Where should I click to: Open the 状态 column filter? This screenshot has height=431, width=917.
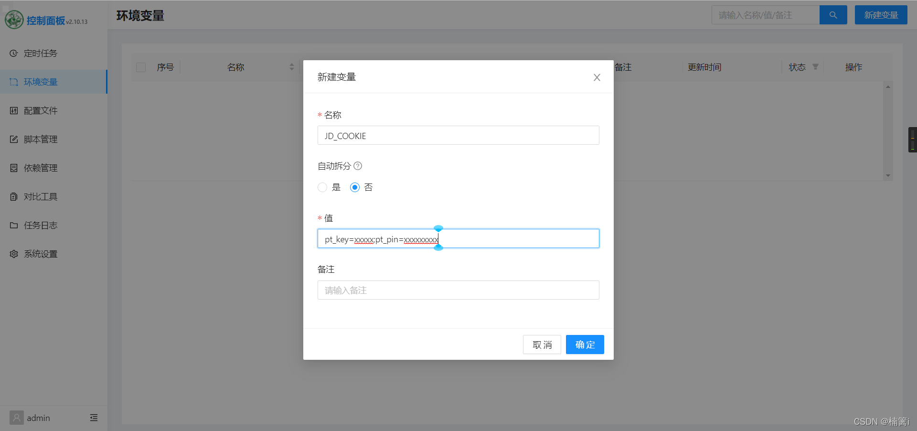815,67
